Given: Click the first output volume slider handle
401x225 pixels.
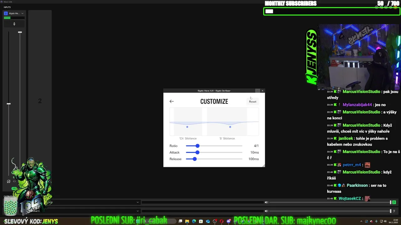Looking at the screenshot, I should pos(391,202).
